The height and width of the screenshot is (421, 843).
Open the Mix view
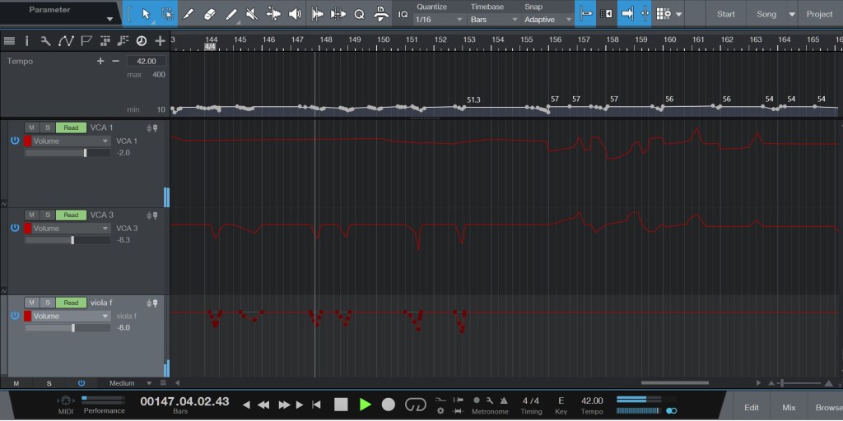click(789, 407)
